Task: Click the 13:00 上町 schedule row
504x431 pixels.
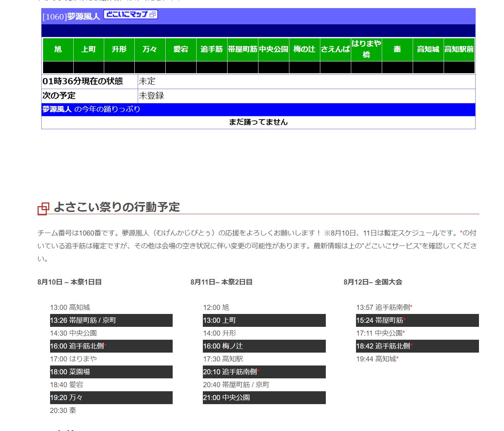Action: click(x=264, y=320)
